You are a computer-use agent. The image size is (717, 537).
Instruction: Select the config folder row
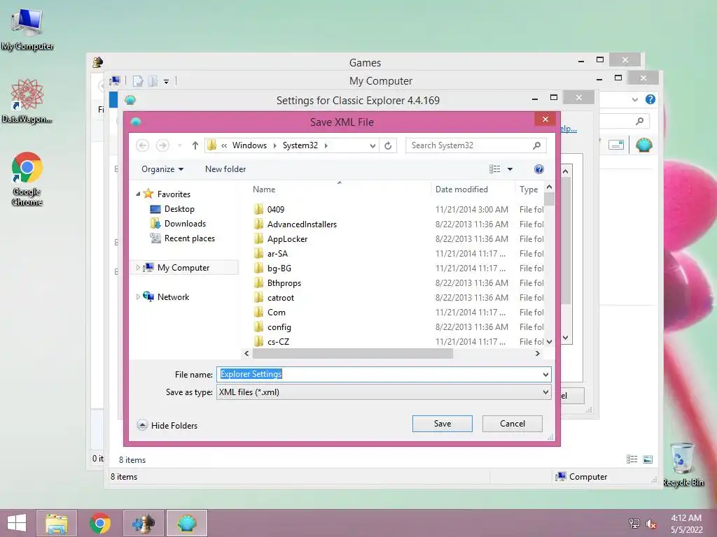[398, 327]
